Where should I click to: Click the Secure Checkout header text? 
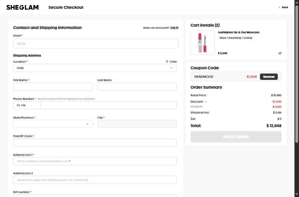click(x=66, y=8)
